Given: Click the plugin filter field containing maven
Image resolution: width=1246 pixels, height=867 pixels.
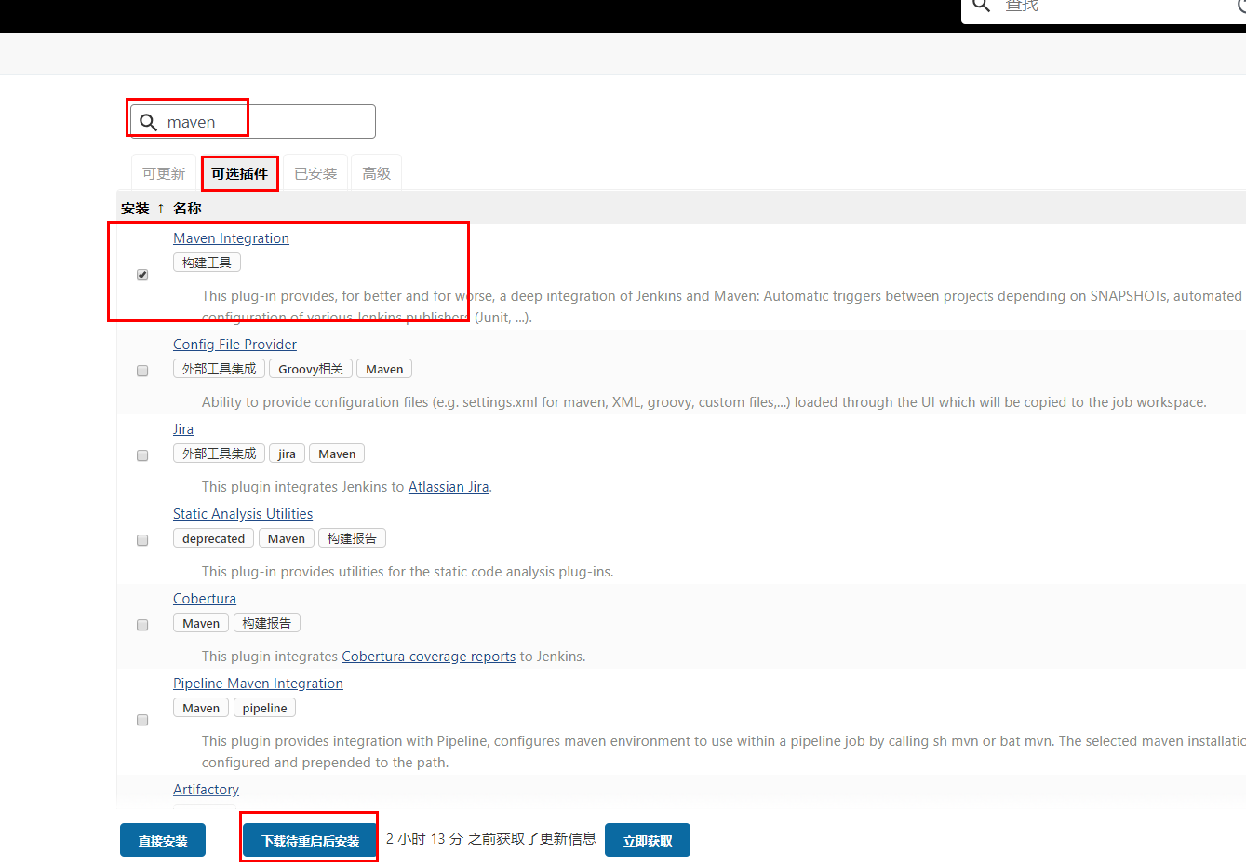Looking at the screenshot, I should pos(253,122).
